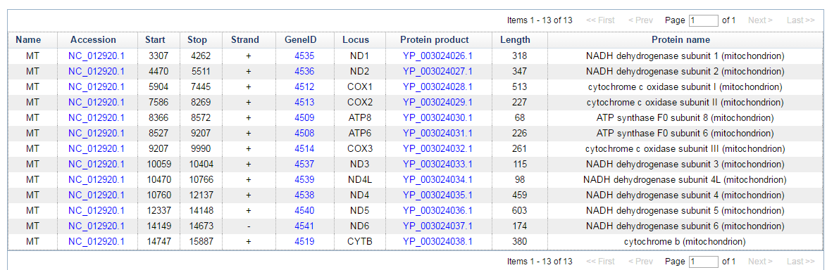Image resolution: width=827 pixels, height=270 pixels.
Task: Open GeneID 4509 for ATP8
Action: point(304,118)
